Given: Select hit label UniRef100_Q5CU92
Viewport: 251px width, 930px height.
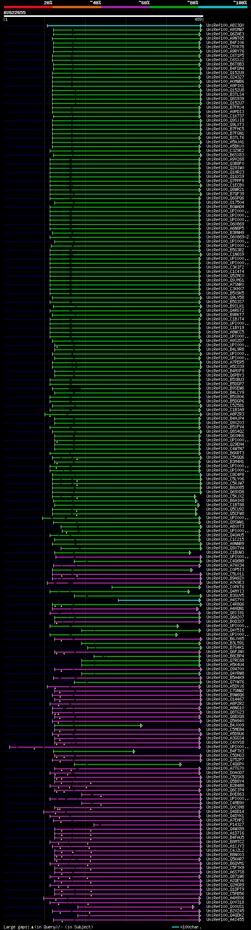Looking at the screenshot, I should 225,509.
